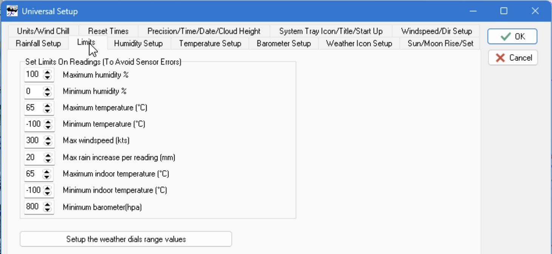This screenshot has height=254, width=552.
Task: Open the Temperature Setup tab
Action: tap(210, 43)
